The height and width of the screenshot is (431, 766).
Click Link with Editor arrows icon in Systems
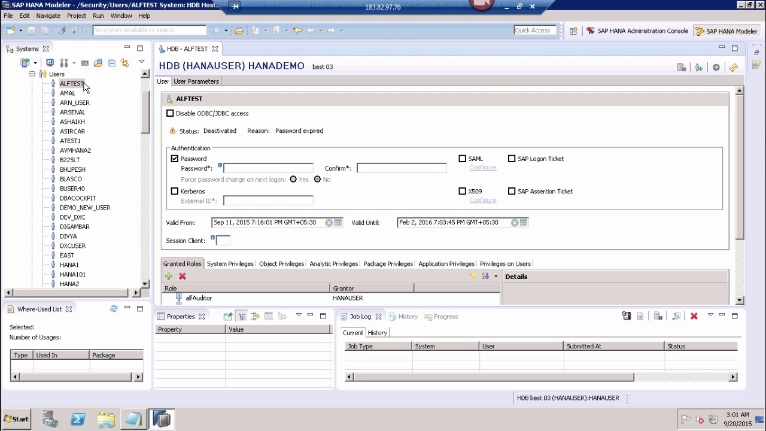[x=124, y=63]
